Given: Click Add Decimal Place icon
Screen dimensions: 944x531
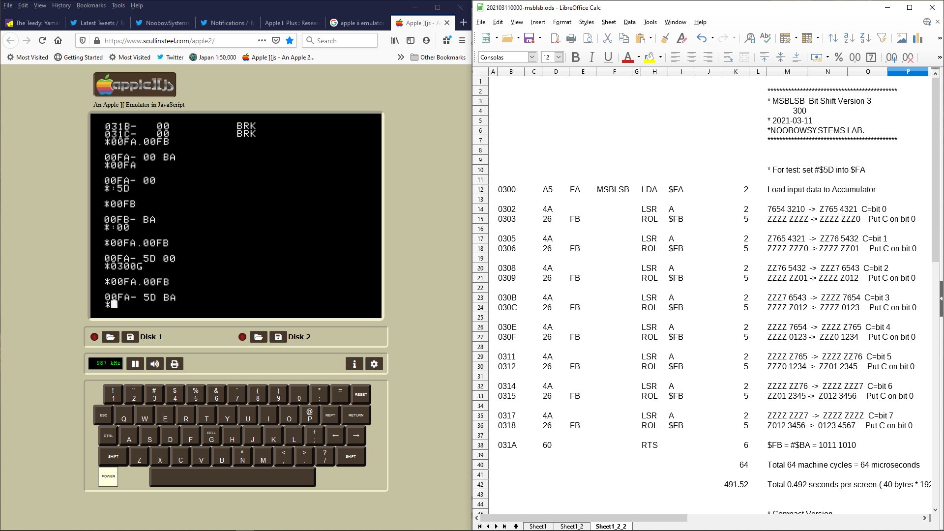Looking at the screenshot, I should click(891, 58).
